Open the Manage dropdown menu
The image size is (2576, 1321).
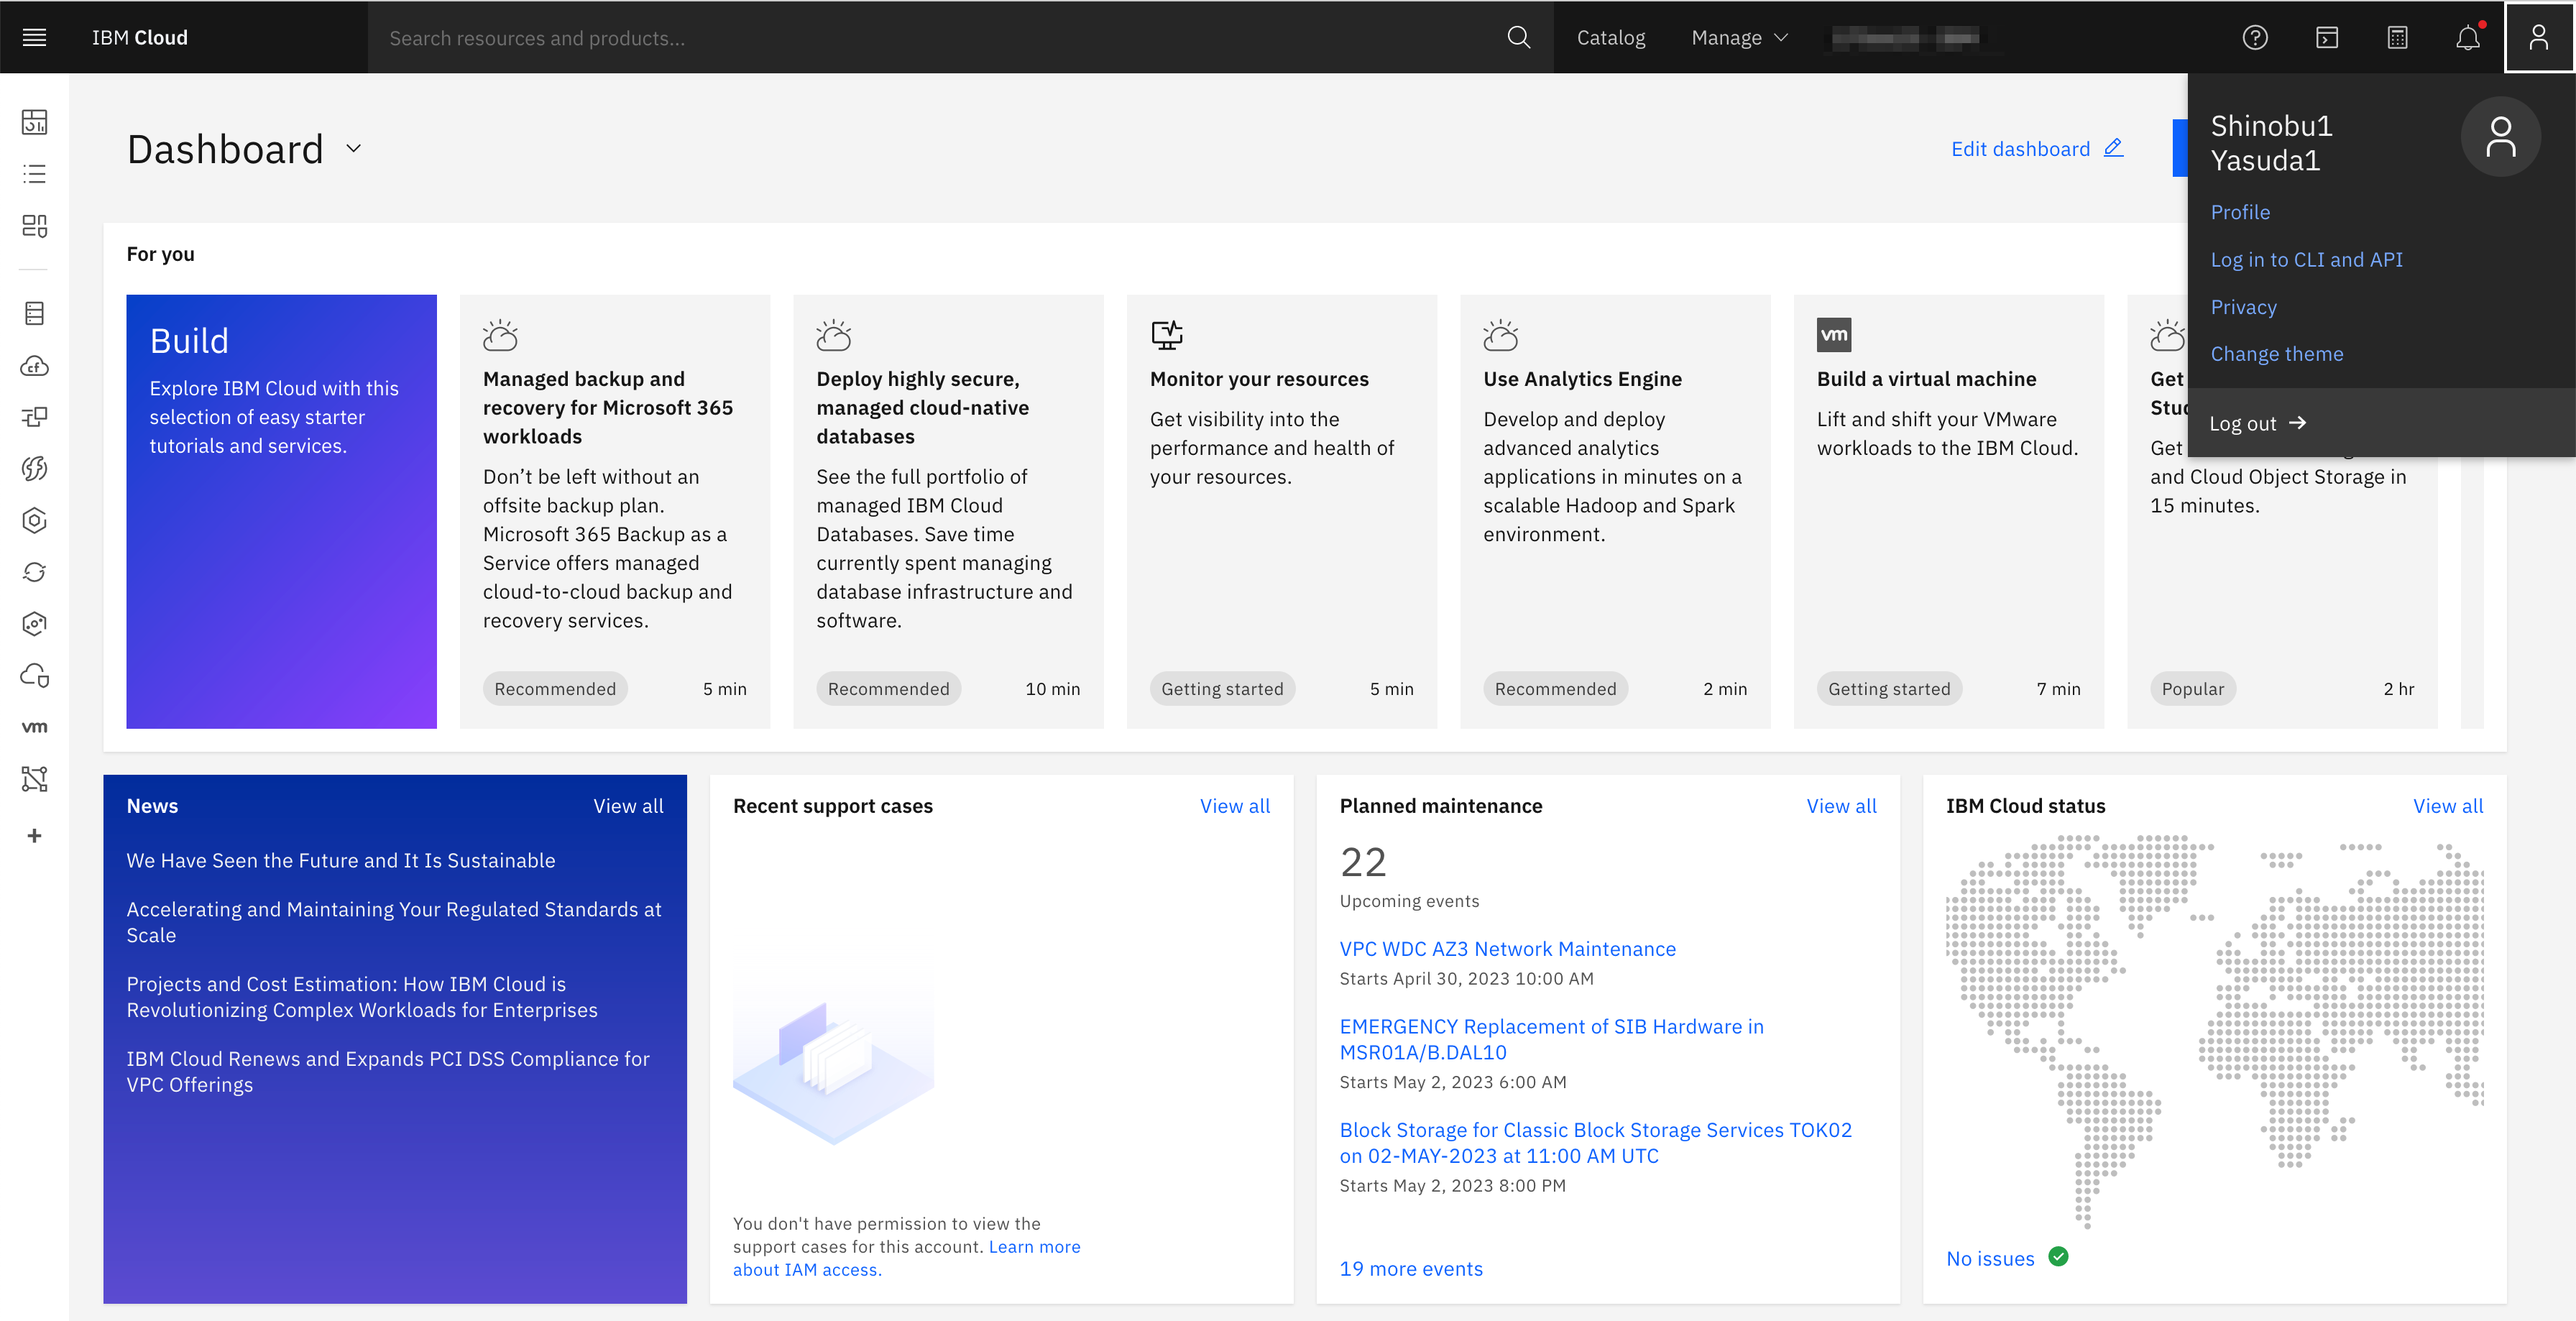click(x=1738, y=38)
